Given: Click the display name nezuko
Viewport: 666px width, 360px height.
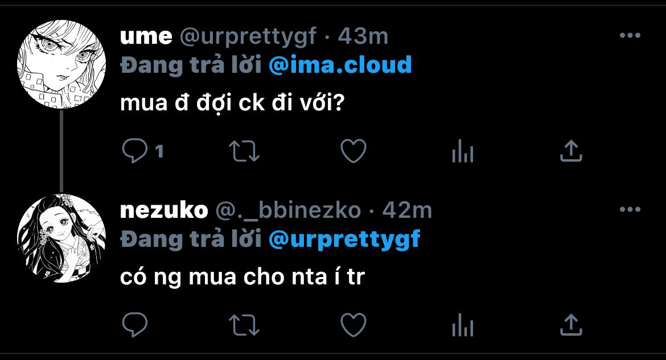Looking at the screenshot, I should point(164,210).
